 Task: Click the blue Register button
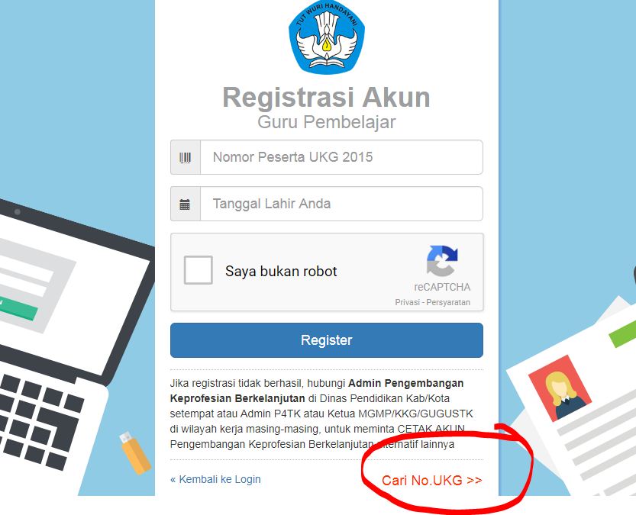coord(327,340)
